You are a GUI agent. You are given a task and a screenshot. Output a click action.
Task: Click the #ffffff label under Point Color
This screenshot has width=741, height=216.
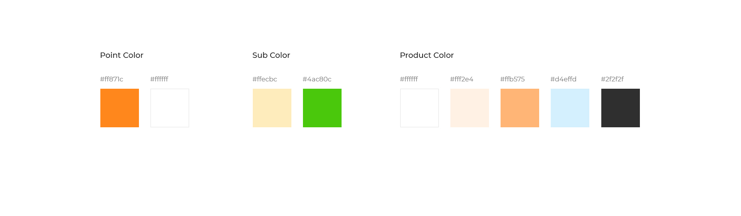[x=159, y=79]
